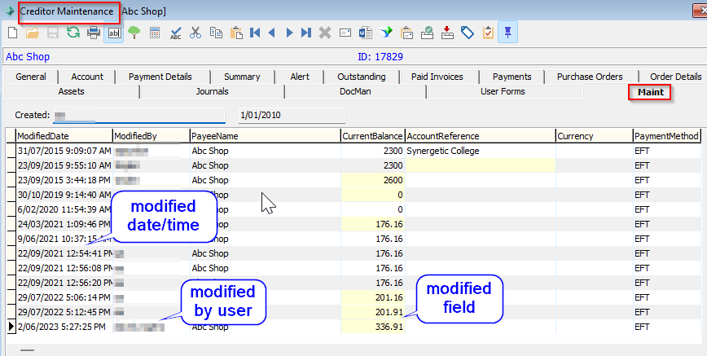Open the calculator icon

[x=155, y=33]
